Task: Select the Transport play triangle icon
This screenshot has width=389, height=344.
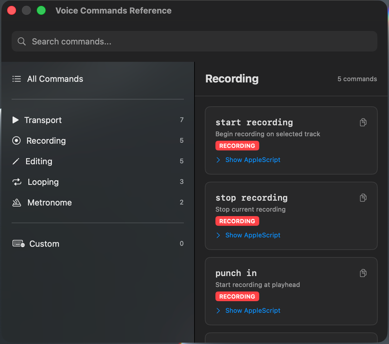Action: (15, 120)
